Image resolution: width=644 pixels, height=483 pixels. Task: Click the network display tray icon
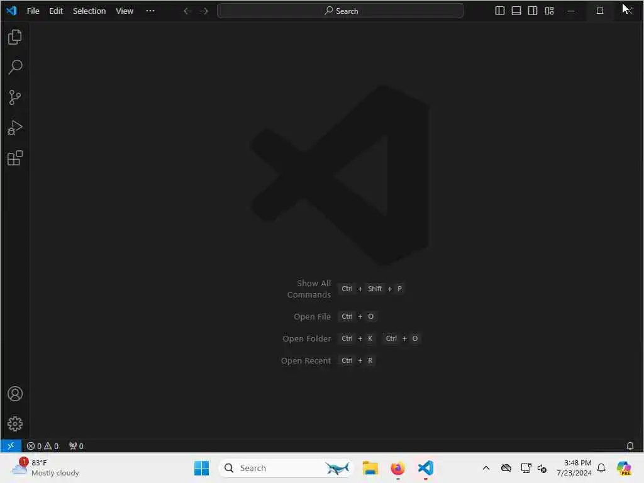click(x=526, y=468)
